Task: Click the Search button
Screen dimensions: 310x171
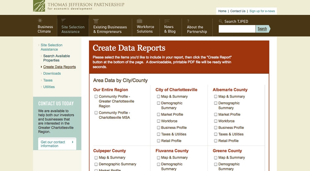Action: pos(263,29)
